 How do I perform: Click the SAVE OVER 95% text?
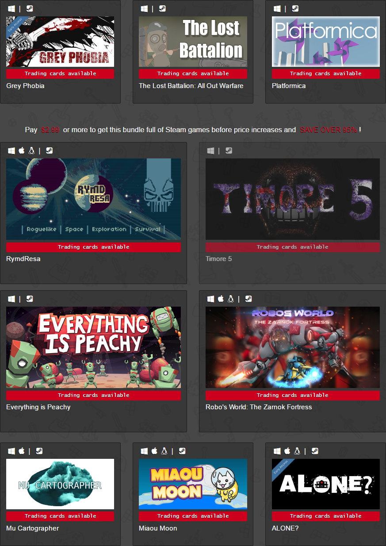click(x=329, y=130)
